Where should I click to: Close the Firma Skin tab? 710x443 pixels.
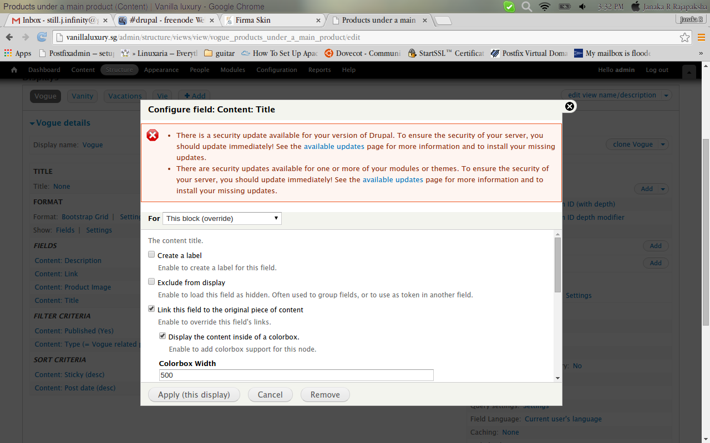[x=318, y=20]
